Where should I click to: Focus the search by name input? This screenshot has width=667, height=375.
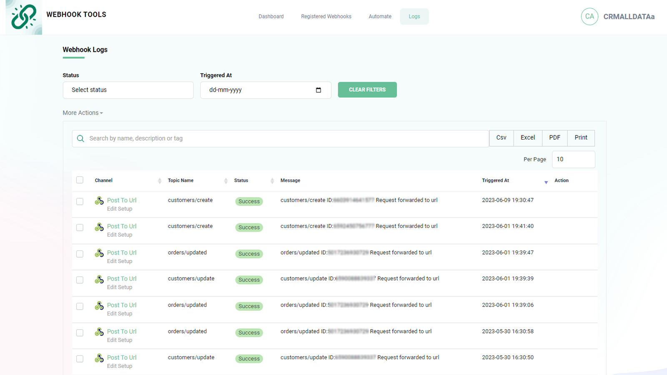click(x=280, y=139)
